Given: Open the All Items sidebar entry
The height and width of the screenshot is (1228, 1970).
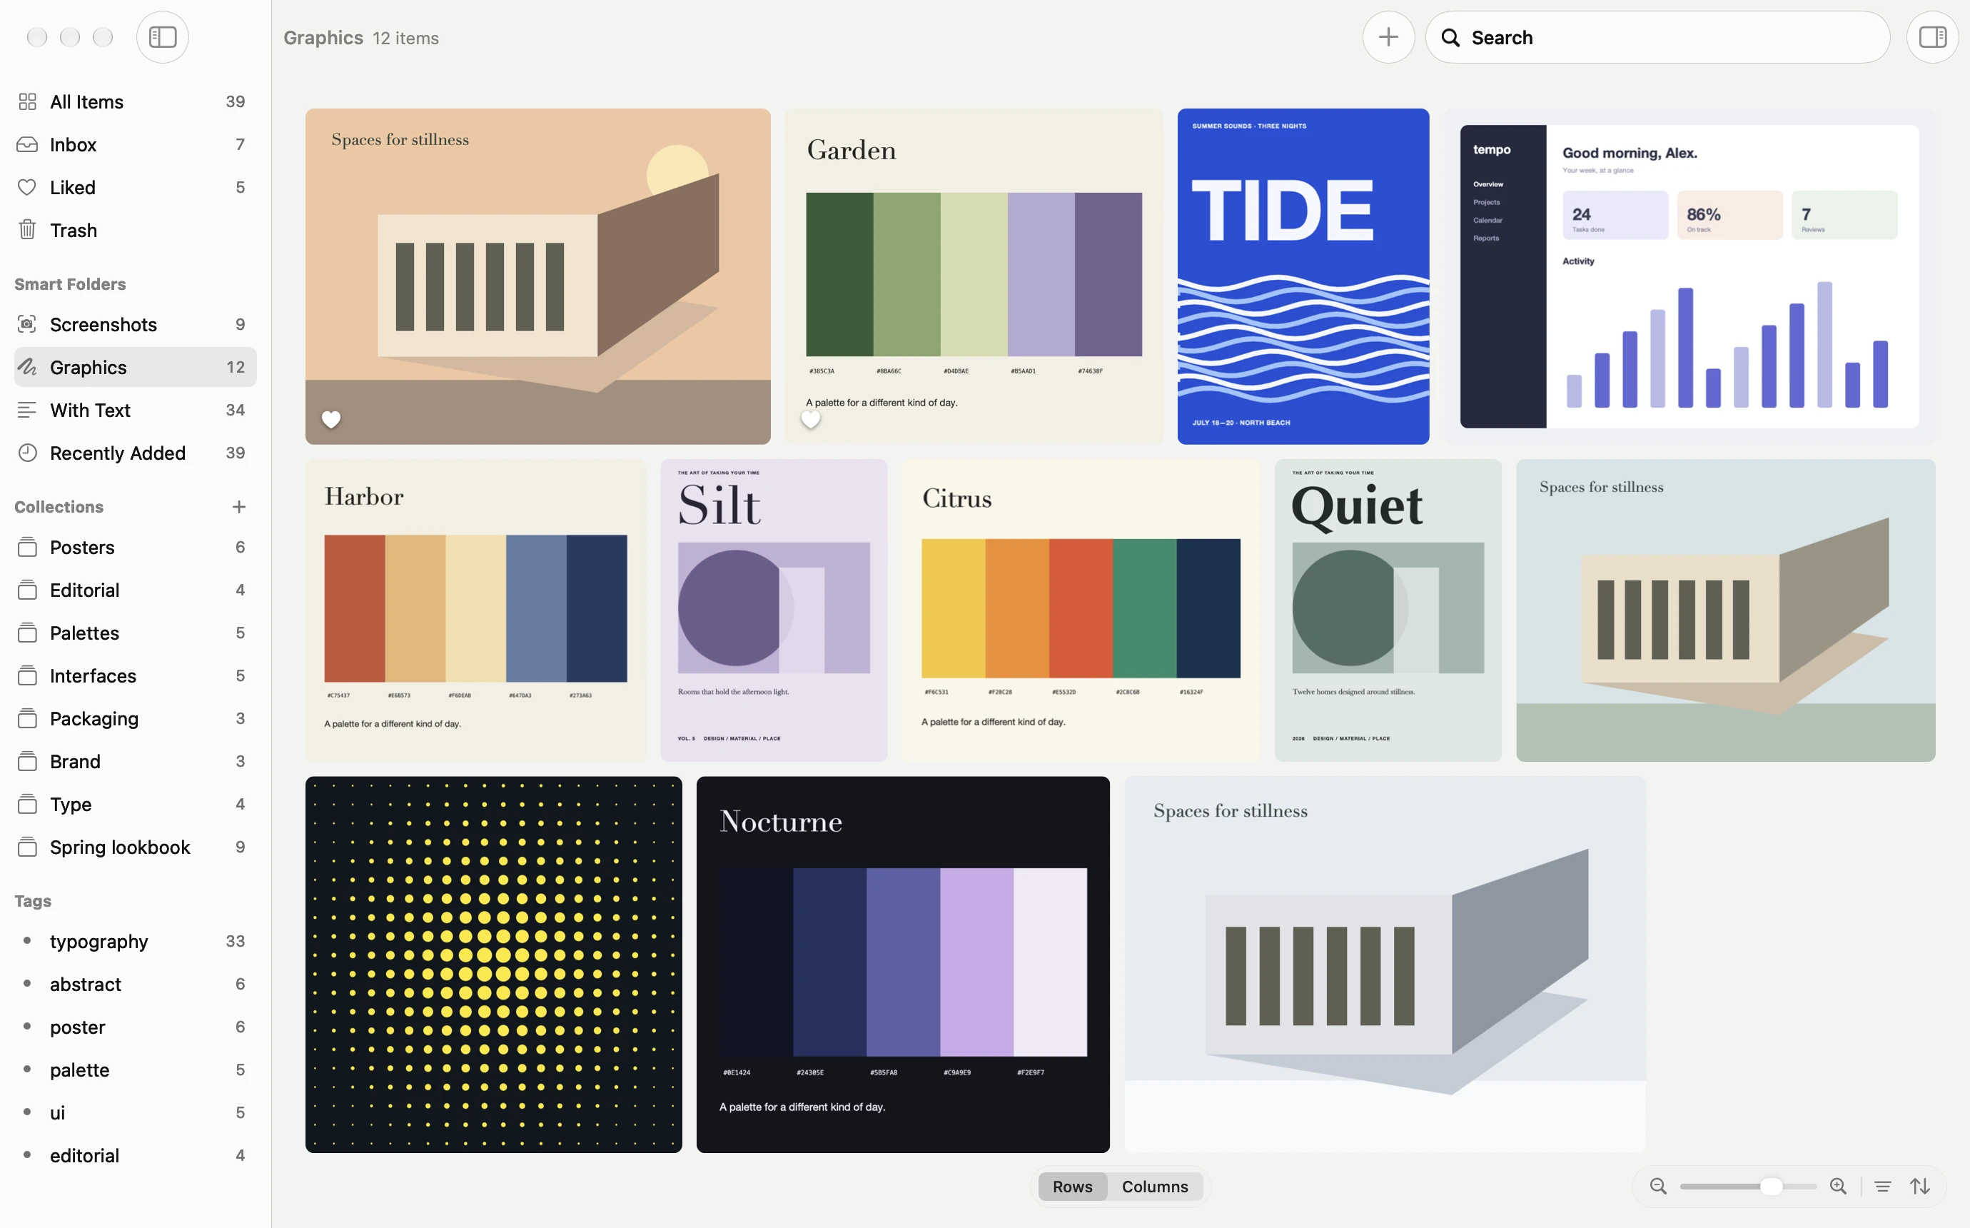Looking at the screenshot, I should 136,101.
